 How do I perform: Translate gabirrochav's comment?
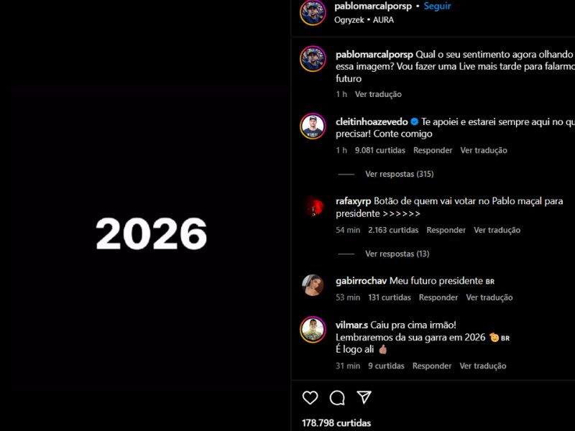click(489, 297)
